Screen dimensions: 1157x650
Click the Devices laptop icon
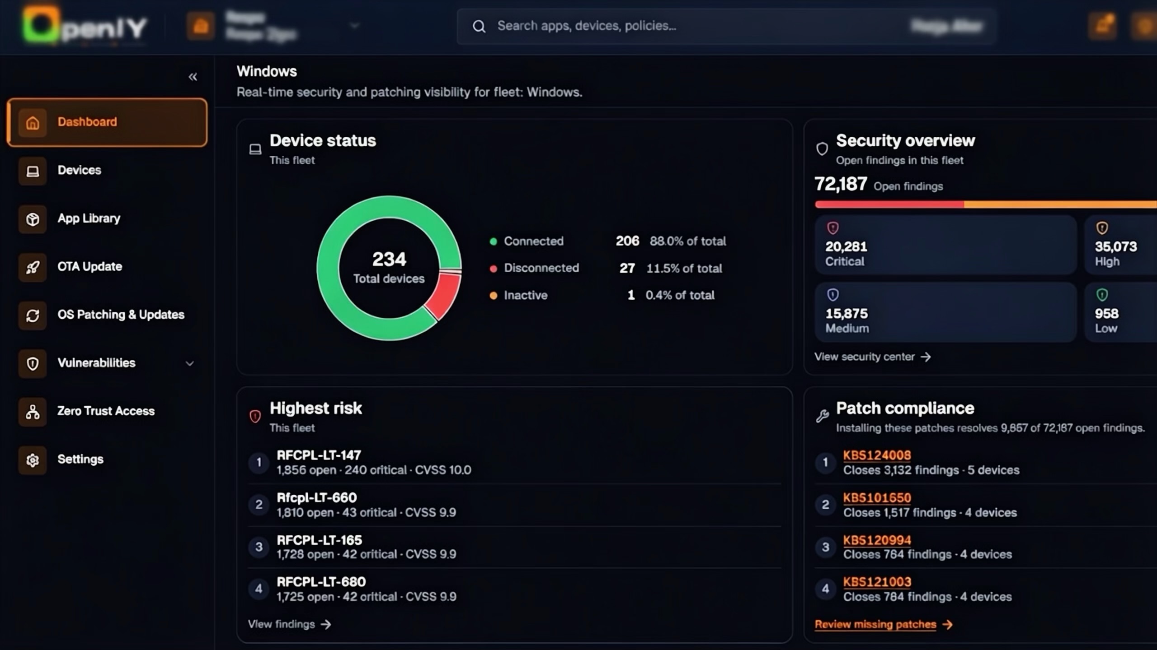[33, 171]
